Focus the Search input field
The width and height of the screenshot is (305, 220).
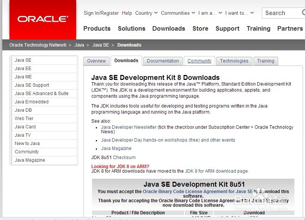(283, 13)
